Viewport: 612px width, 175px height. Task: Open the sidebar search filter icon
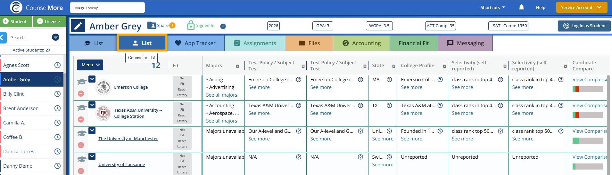(55, 37)
